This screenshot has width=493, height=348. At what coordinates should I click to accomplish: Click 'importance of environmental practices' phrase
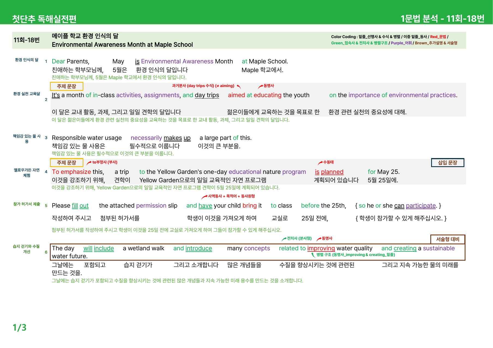(x=402, y=95)
